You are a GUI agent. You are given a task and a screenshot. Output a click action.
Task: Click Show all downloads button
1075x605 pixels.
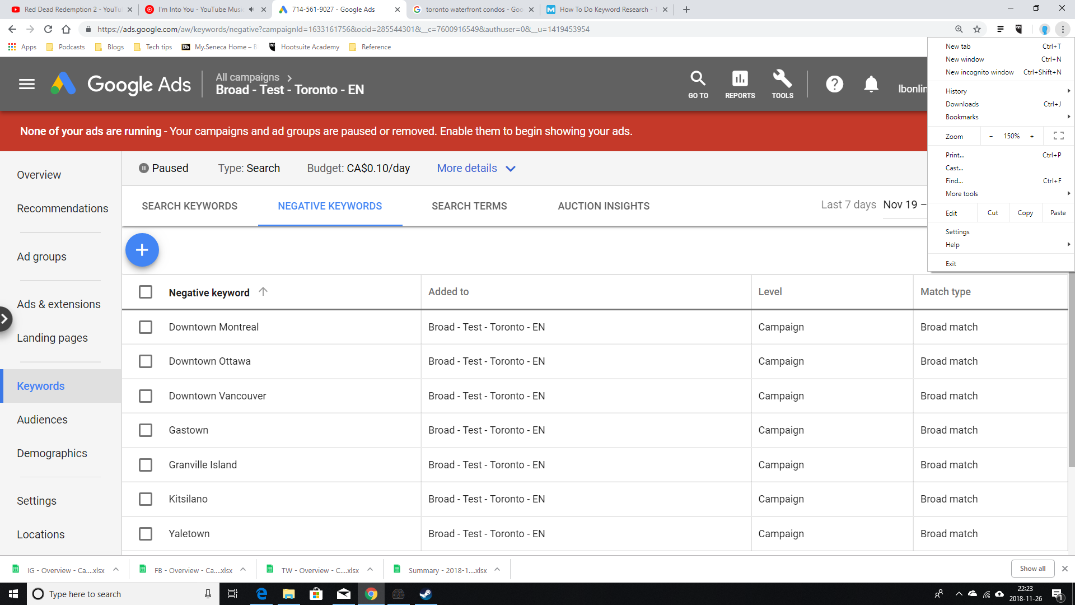1032,568
